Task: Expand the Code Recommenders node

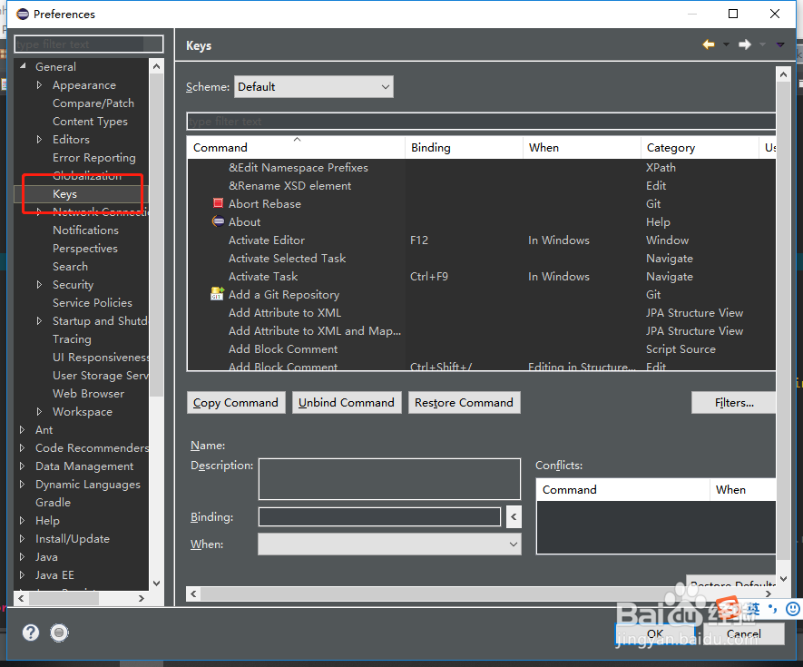Action: 22,447
